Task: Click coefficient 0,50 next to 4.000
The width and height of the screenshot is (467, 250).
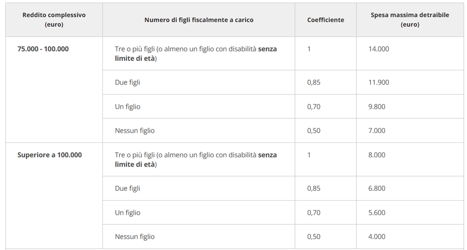Action: 314,236
